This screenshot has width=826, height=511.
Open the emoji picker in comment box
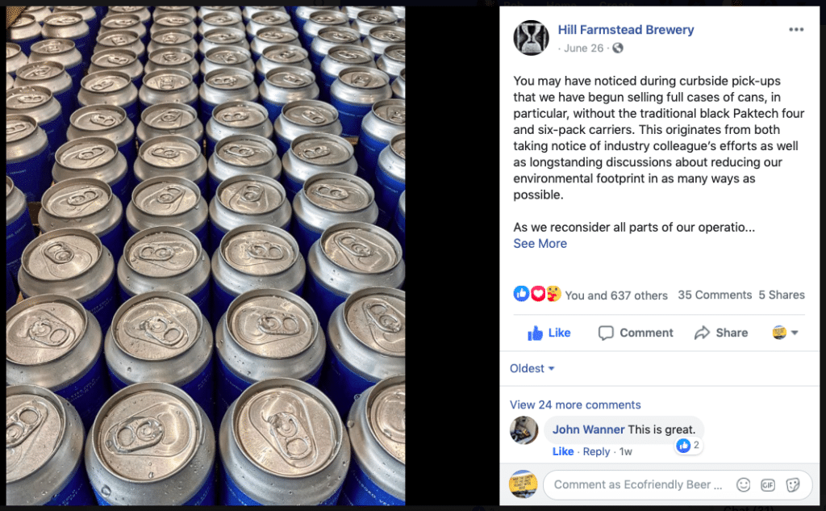click(x=743, y=484)
